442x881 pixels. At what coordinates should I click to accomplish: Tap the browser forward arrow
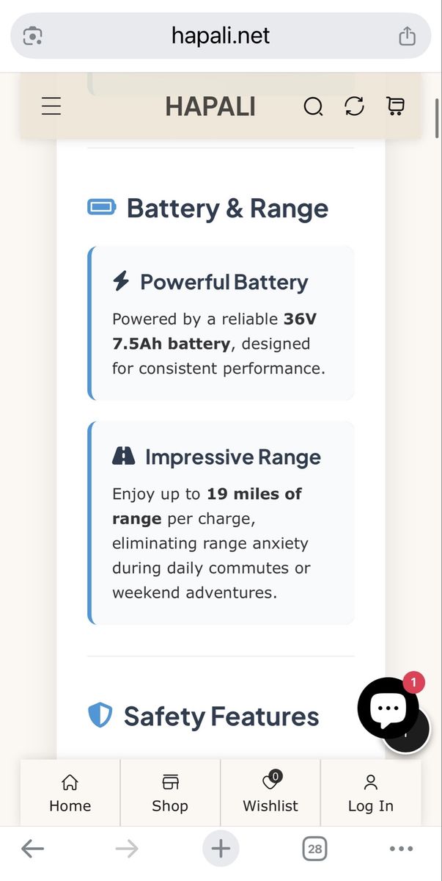pos(127,849)
